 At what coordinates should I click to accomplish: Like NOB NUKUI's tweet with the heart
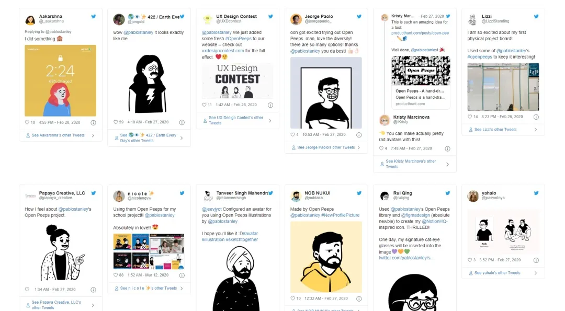[x=292, y=298]
